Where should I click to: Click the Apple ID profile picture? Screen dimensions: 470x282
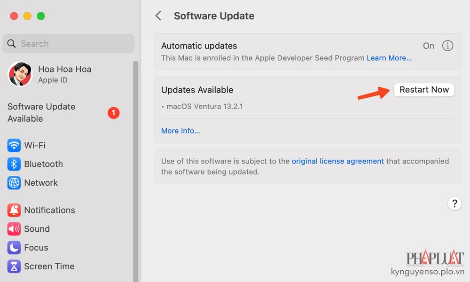click(x=20, y=74)
